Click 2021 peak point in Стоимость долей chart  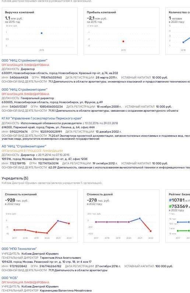pyautogui.click(x=140, y=219)
